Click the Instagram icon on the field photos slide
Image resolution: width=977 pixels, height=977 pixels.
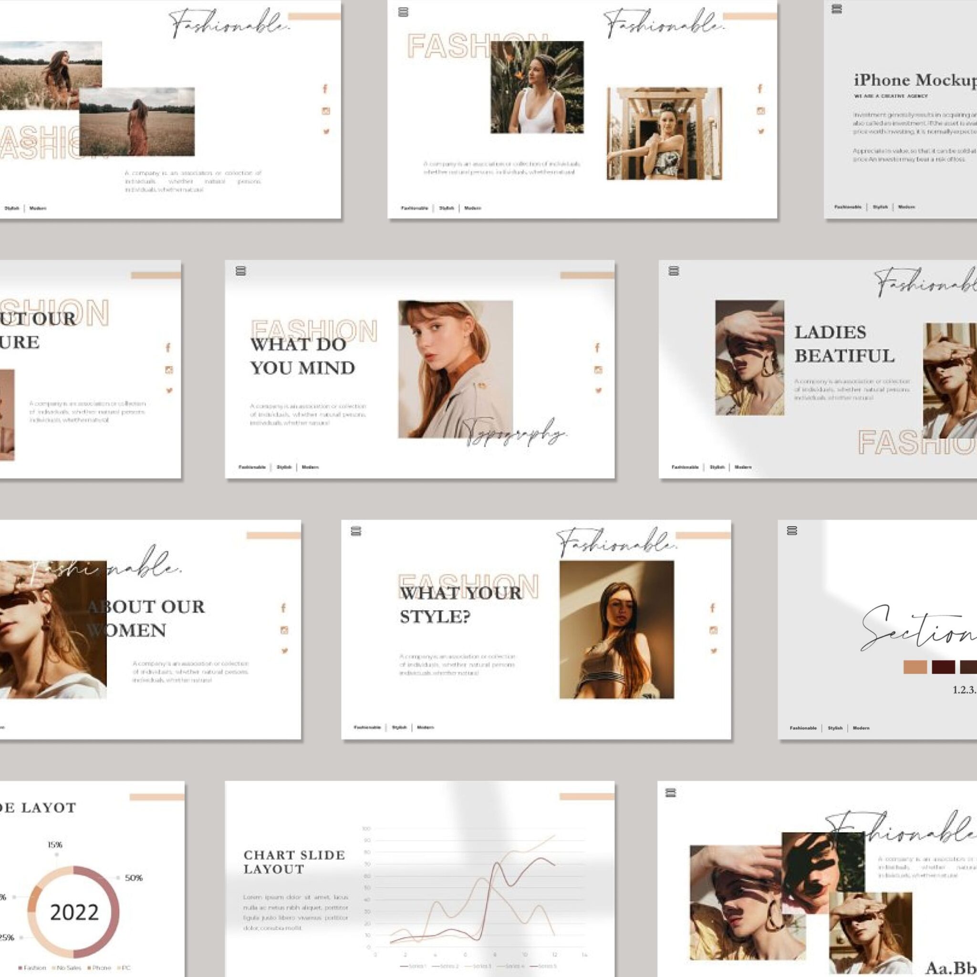(x=326, y=111)
